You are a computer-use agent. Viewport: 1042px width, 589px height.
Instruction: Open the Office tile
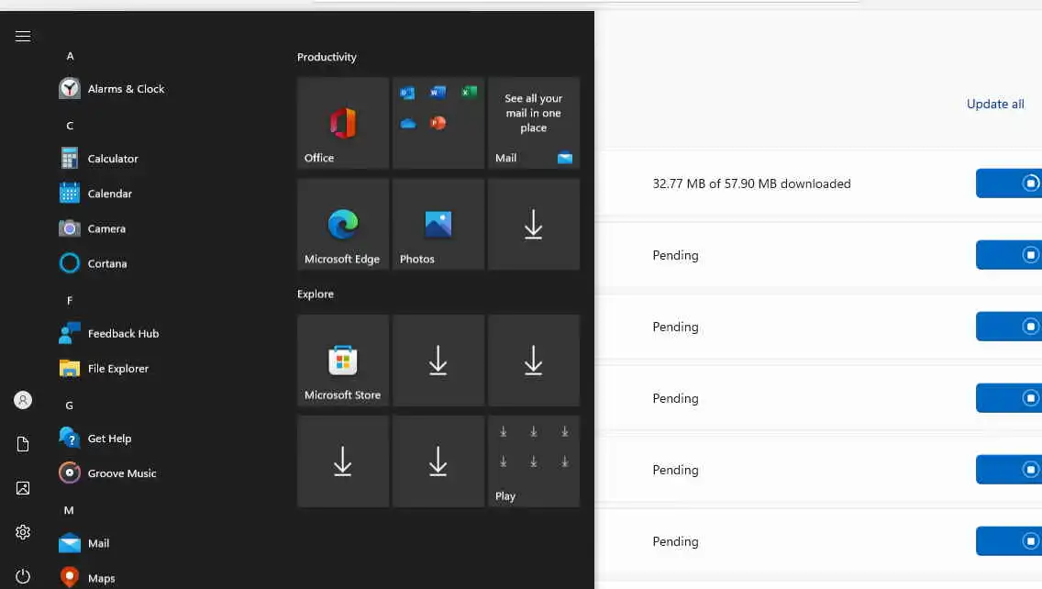coord(343,123)
